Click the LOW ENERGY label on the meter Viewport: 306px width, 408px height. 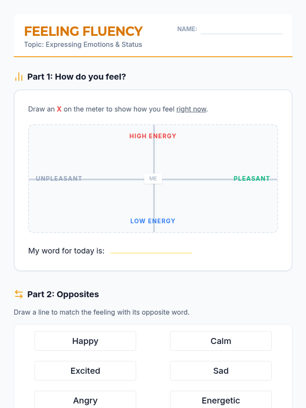tap(153, 221)
